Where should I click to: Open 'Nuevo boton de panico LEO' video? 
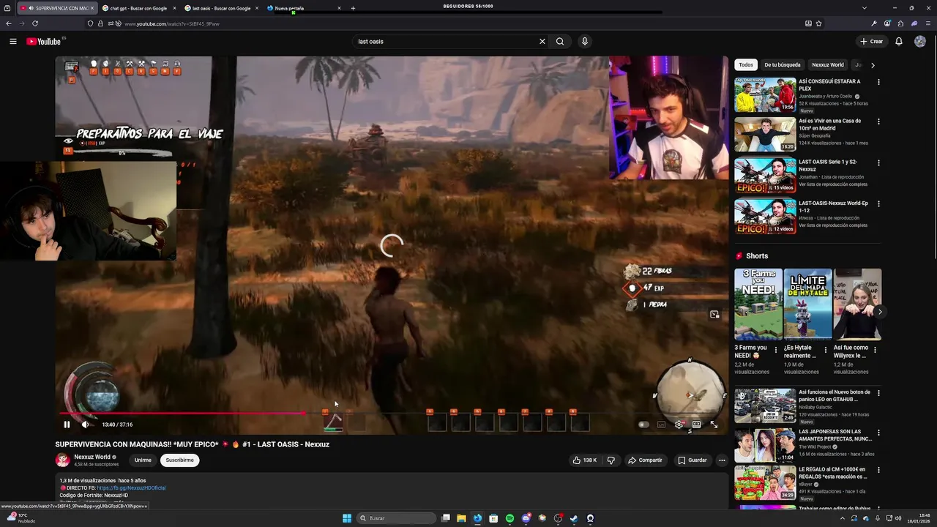[765, 405]
